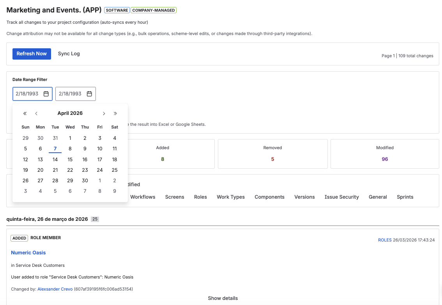
Task: Expand the entry using Show details
Action: coord(223,298)
